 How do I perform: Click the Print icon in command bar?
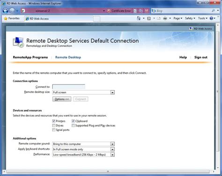pos(165,18)
